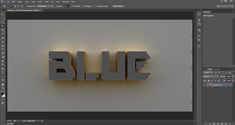Open the History panel icon
Image resolution: width=235 pixels, height=125 pixels.
pyautogui.click(x=199, y=14)
